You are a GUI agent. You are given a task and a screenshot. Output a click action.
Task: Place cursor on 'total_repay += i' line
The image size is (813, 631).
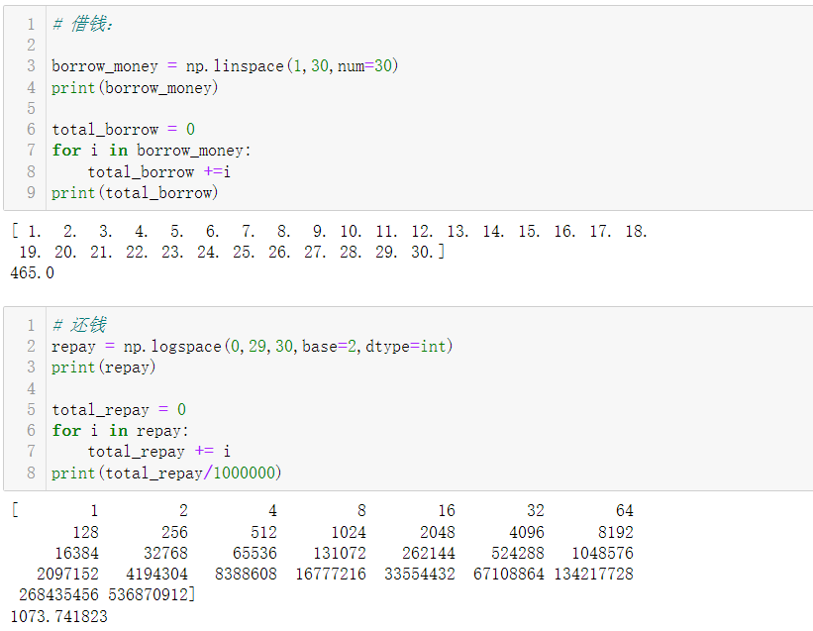click(x=159, y=452)
